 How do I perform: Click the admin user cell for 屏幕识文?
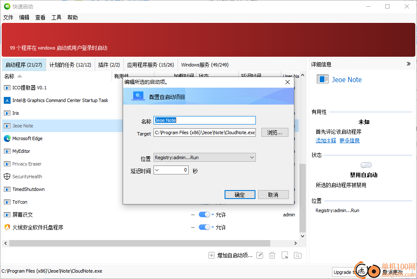pos(289,215)
